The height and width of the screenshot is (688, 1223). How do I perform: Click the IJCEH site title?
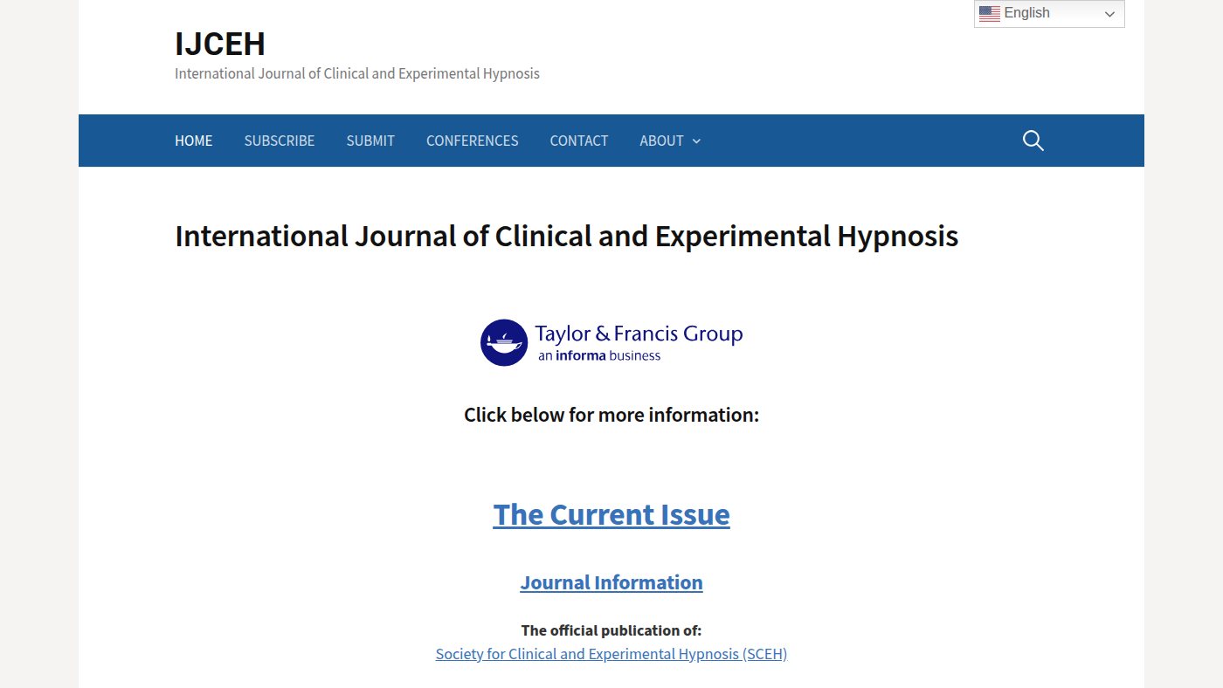pyautogui.click(x=220, y=44)
